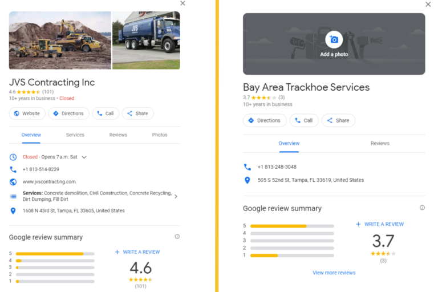
Task: Click address 1608 N 43rd St, Tampa
Action: (74, 210)
